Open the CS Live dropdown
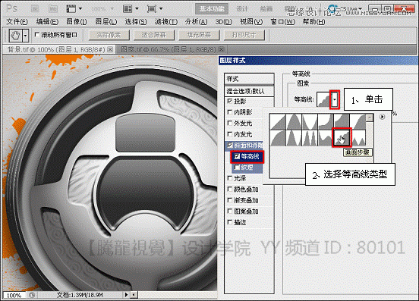The width and height of the screenshot is (419, 301). (x=351, y=9)
